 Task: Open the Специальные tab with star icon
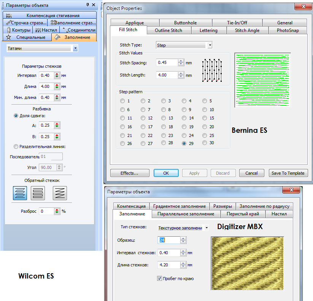[26, 37]
